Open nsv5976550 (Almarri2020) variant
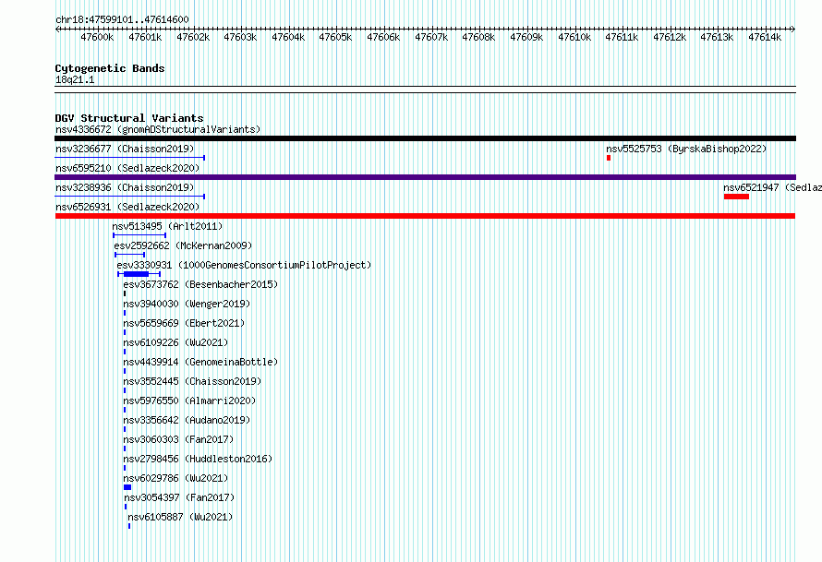822x562 pixels. coord(189,401)
